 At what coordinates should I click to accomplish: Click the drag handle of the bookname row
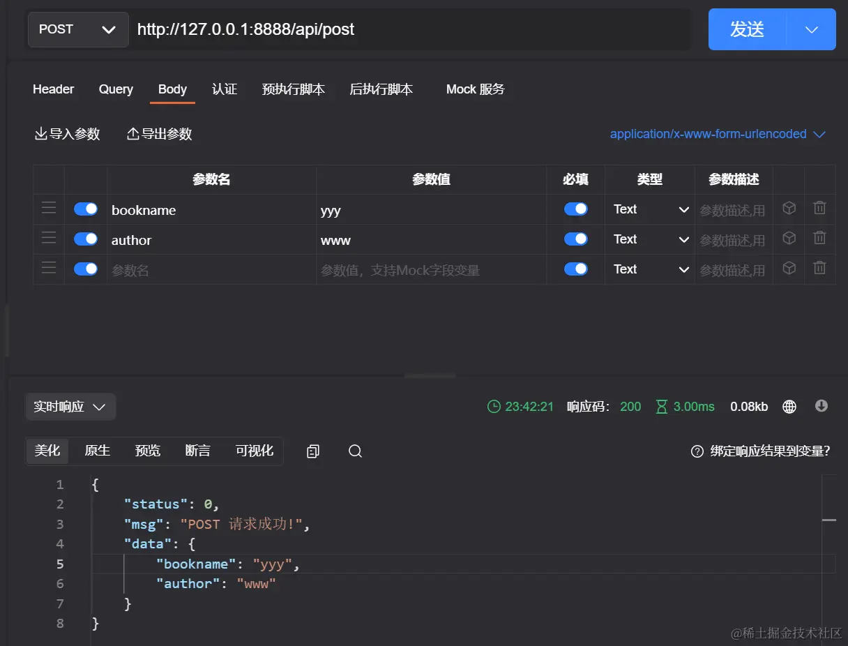pos(48,209)
